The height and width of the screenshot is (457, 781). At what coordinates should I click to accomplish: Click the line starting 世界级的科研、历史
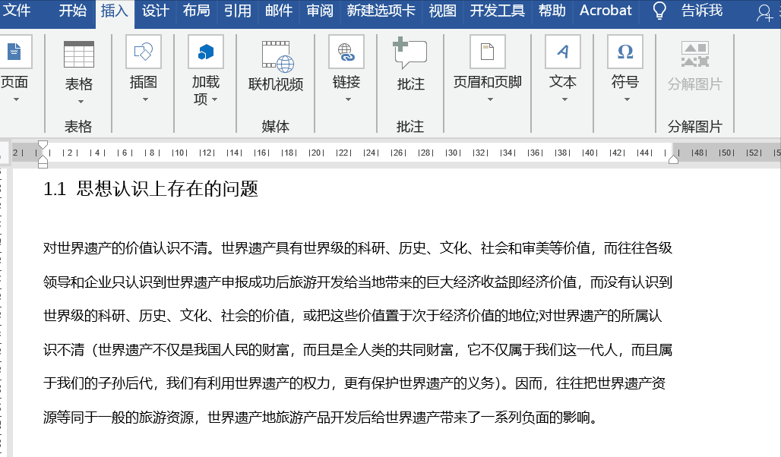click(353, 316)
